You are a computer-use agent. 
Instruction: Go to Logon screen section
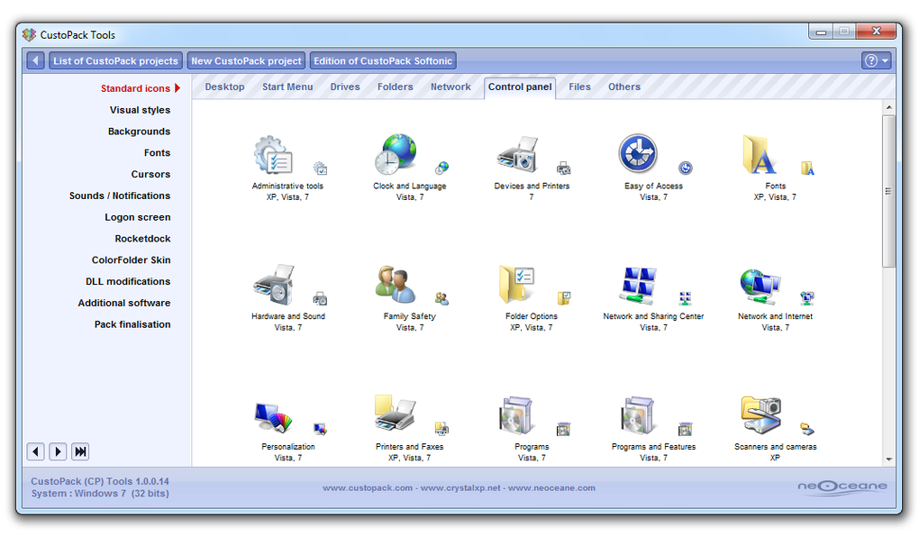tap(138, 217)
